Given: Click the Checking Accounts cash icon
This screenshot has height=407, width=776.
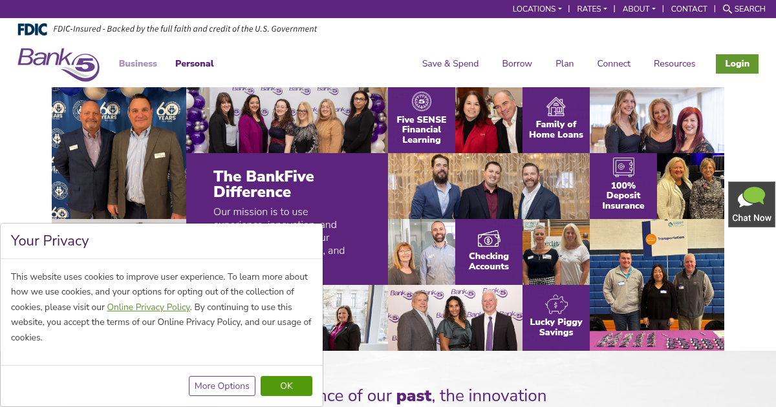Looking at the screenshot, I should click(x=489, y=239).
